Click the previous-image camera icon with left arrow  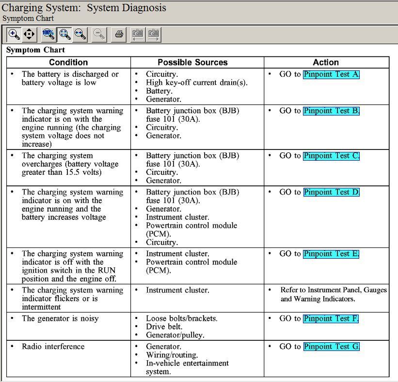pos(138,34)
